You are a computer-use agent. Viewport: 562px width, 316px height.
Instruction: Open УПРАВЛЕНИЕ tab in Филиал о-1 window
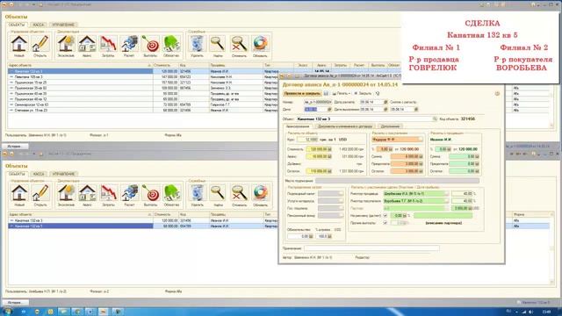coord(63,25)
